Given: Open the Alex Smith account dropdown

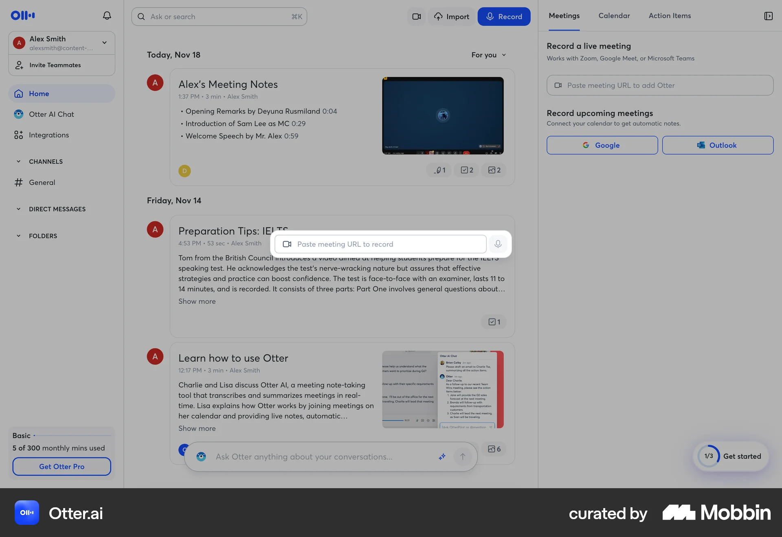Looking at the screenshot, I should [x=104, y=43].
